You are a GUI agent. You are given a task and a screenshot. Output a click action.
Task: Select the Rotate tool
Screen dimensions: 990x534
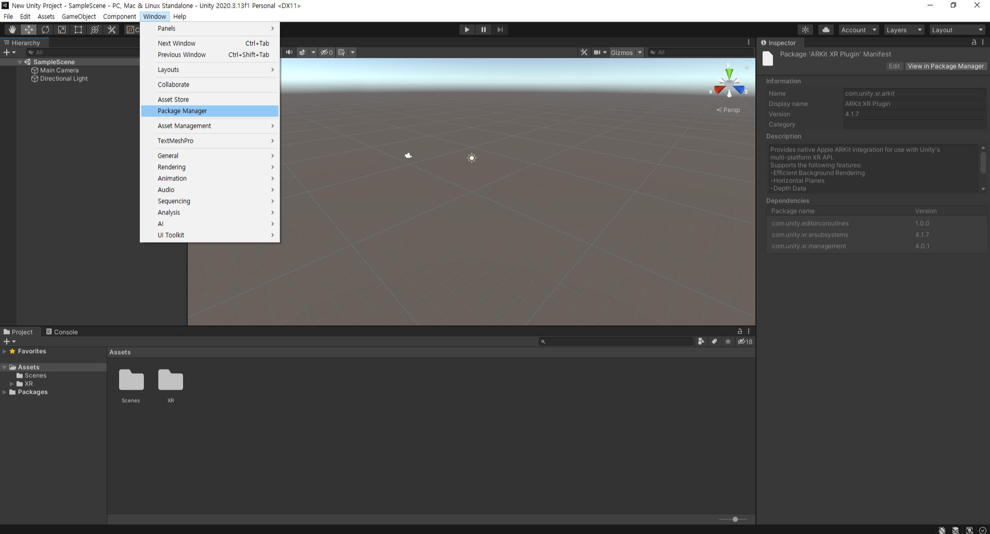[x=45, y=30]
